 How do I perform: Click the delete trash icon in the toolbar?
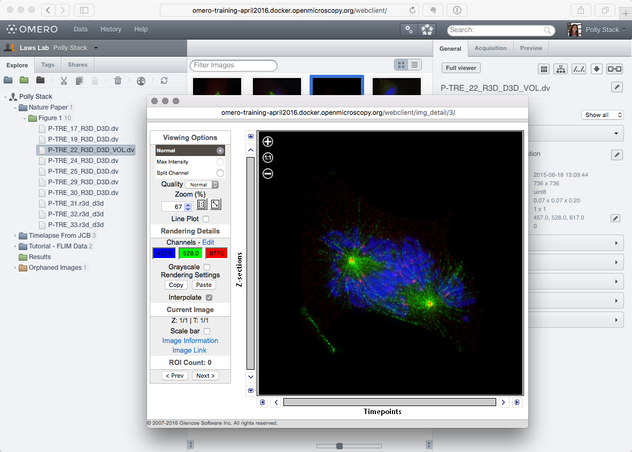pos(118,81)
